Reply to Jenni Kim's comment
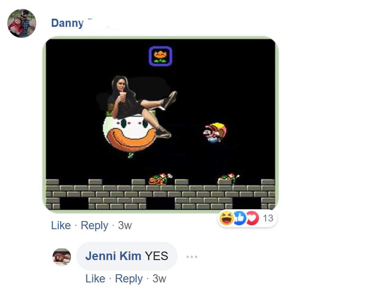Image resolution: width=383 pixels, height=295 pixels. (x=129, y=279)
